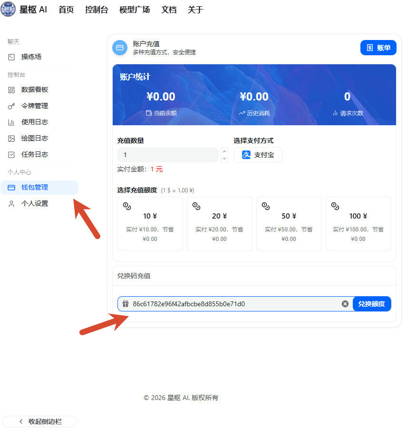Viewport: 407px width, 431px height.
Task: Focus the 充值数量 amount input field
Action: (x=167, y=155)
